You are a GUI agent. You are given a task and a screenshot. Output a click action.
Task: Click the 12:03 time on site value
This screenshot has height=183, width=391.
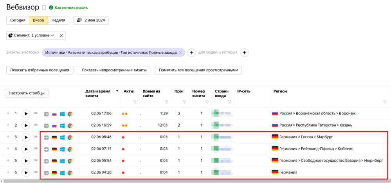163,125
